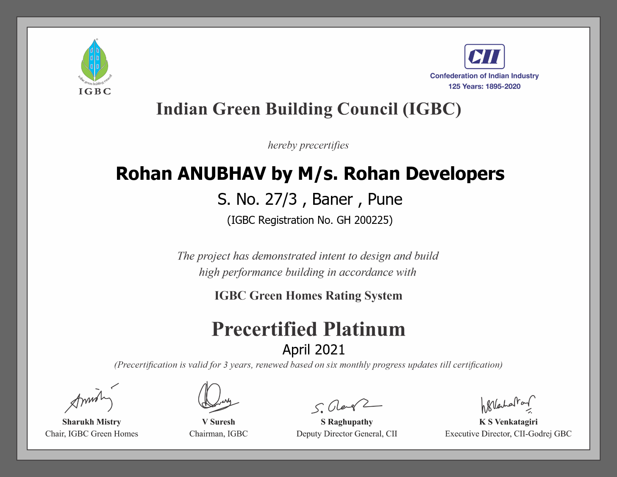Click 'IGBC Green Homes Rating System' text
The width and height of the screenshot is (617, 477).
[308, 296]
